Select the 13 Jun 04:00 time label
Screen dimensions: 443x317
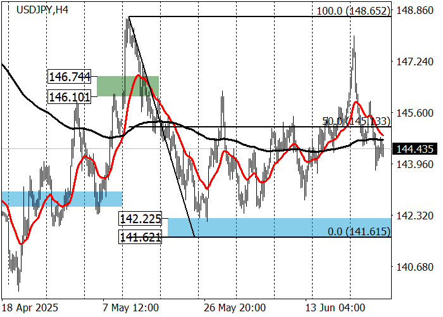pos(335,307)
